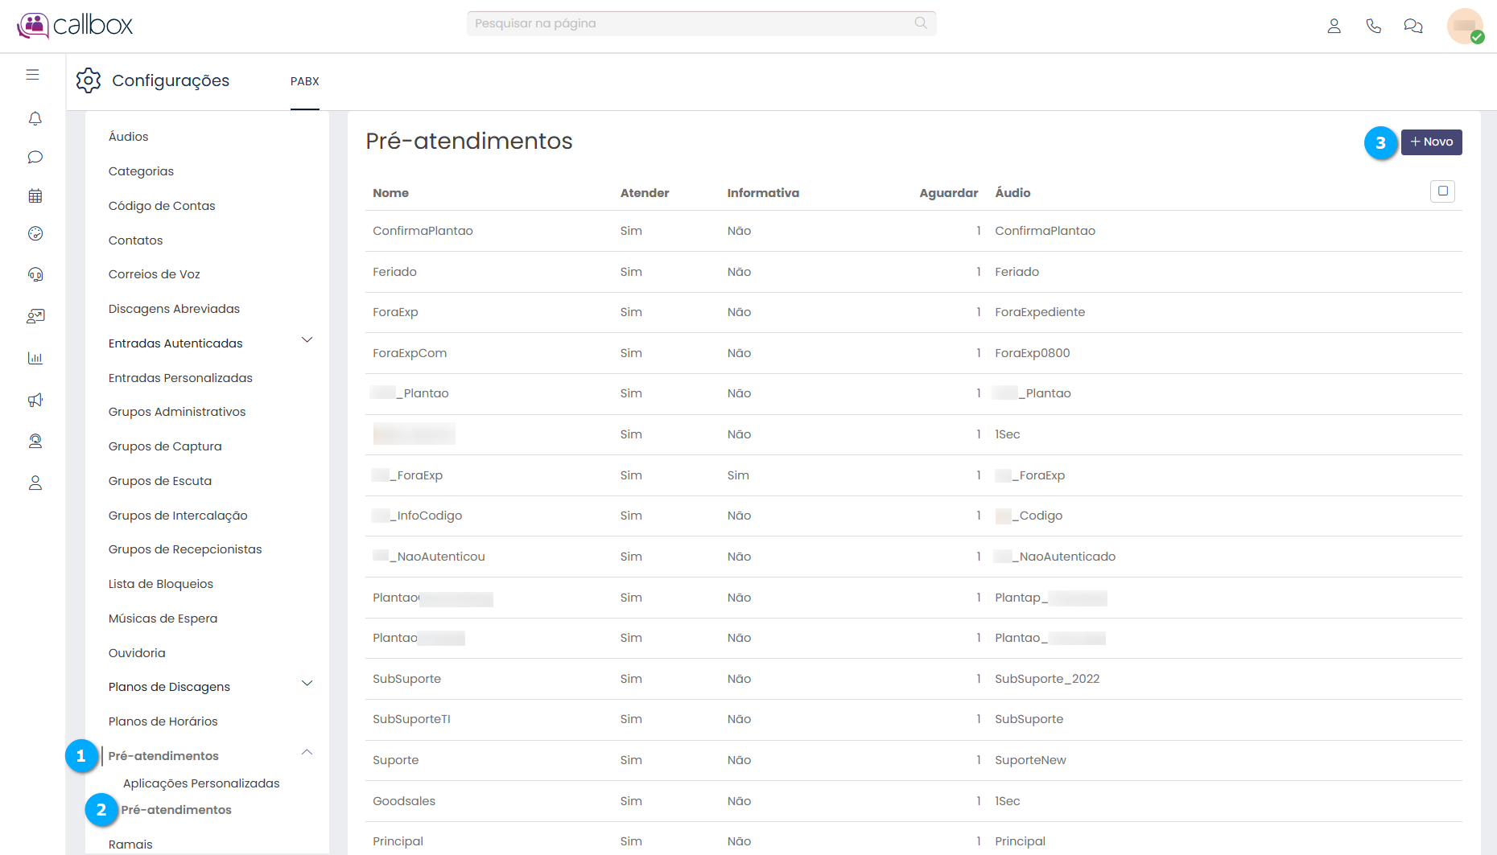Viewport: 1497px width, 855px height.
Task: Expand Planos de Discagens submenu
Action: click(x=307, y=684)
